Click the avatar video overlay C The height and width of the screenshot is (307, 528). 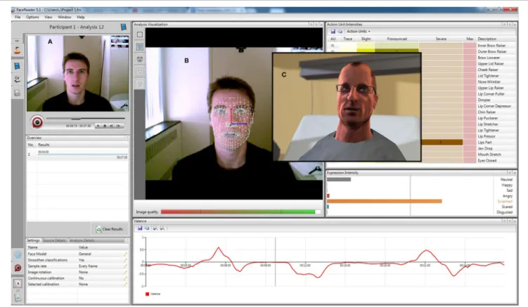(x=347, y=107)
